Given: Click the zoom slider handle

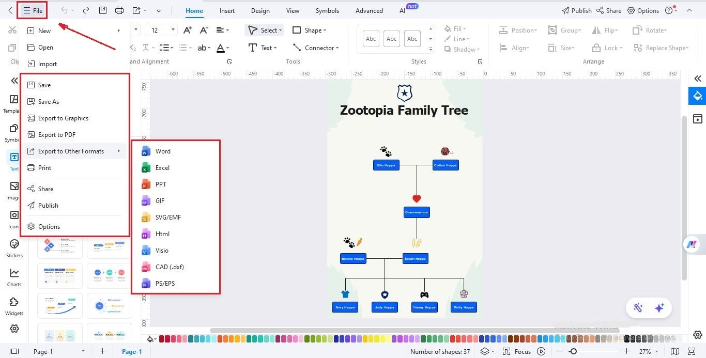Looking at the screenshot, I should tap(573, 351).
